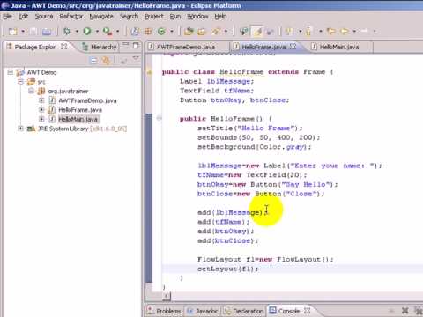Collapse the org.javatrainer package node
This screenshot has width=423, height=317.
pos(31,91)
